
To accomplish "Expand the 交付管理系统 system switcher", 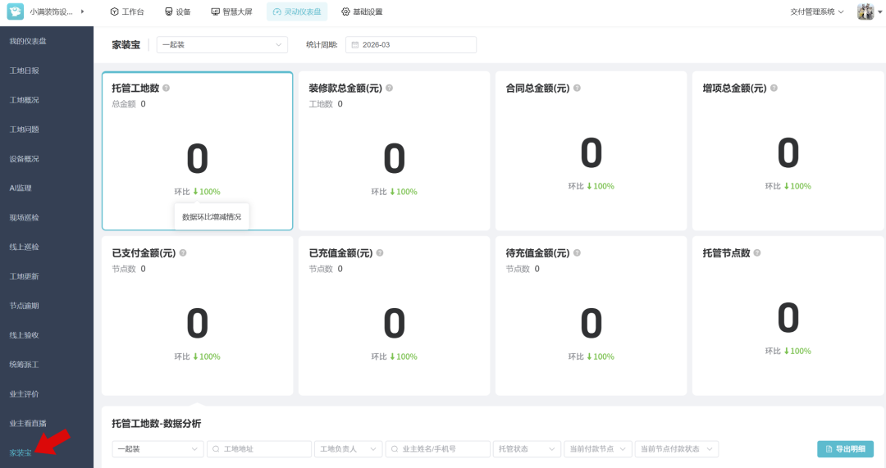I will [817, 11].
